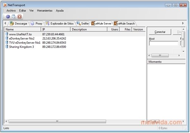This screenshot has width=190, height=133.
Task: Switch to the Sniffer tab
Action: click(83, 23)
